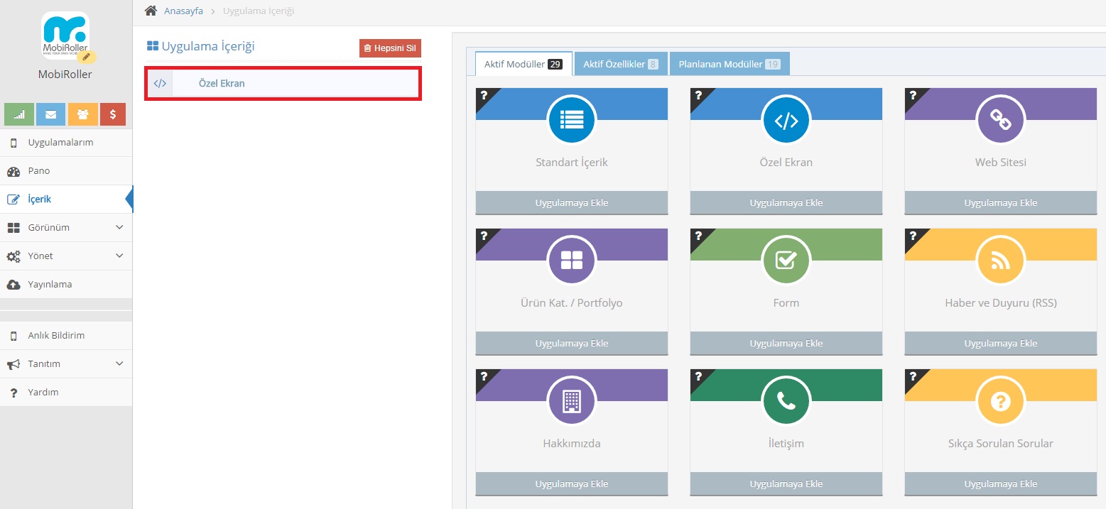Image resolution: width=1106 pixels, height=509 pixels.
Task: Open help corner on Sıkça Sorulan Sorular card
Action: (x=913, y=376)
